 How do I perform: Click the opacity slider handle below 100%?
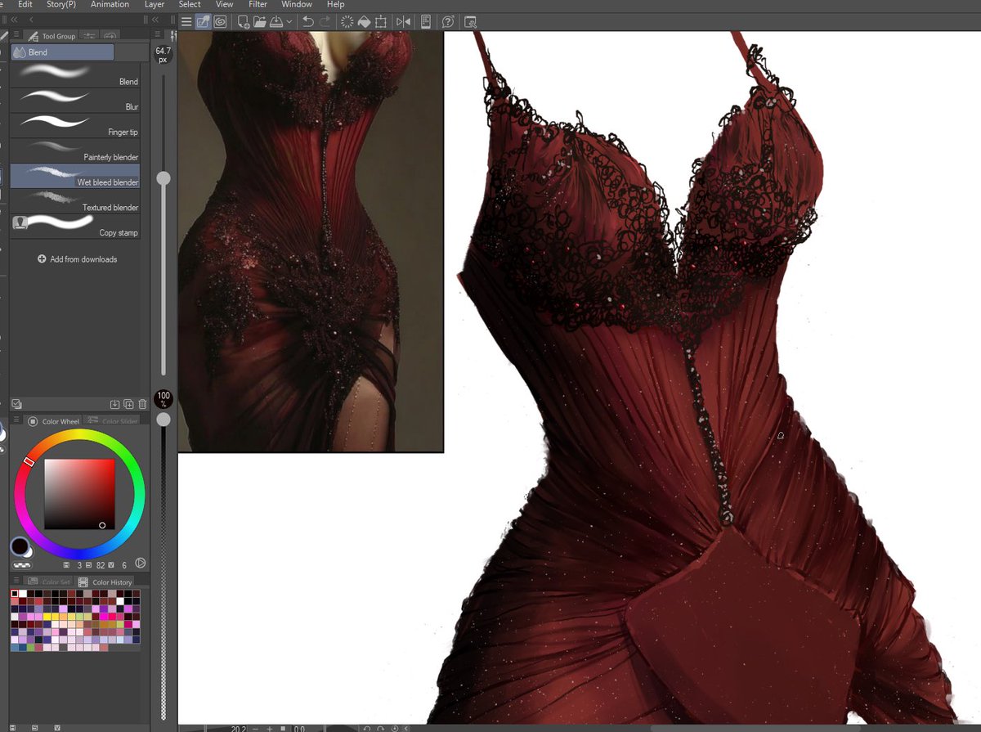click(x=163, y=419)
